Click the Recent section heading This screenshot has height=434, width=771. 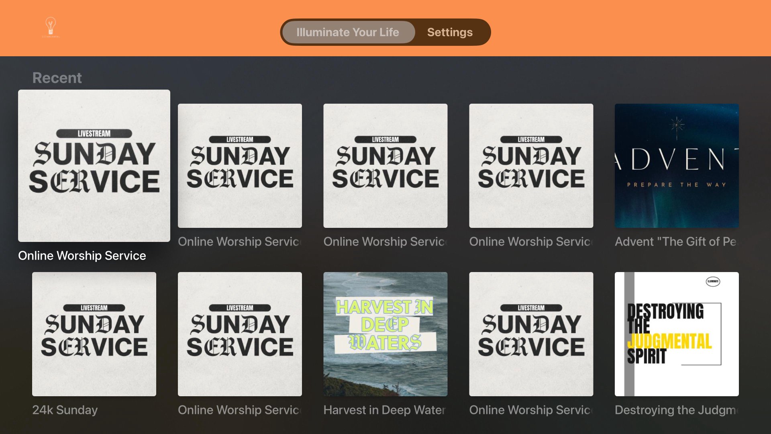57,78
